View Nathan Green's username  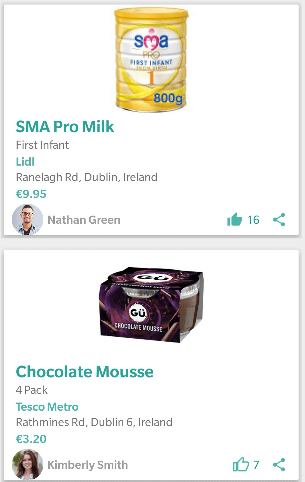[84, 220]
